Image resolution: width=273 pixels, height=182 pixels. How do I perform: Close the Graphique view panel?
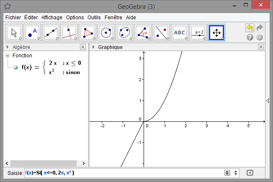point(261,47)
